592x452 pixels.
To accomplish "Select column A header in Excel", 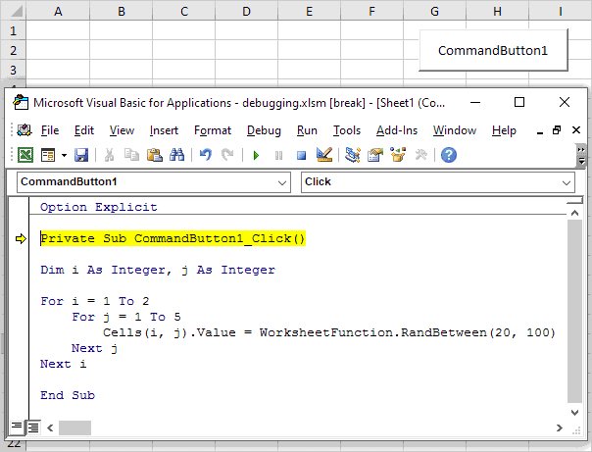I will pyautogui.click(x=58, y=12).
